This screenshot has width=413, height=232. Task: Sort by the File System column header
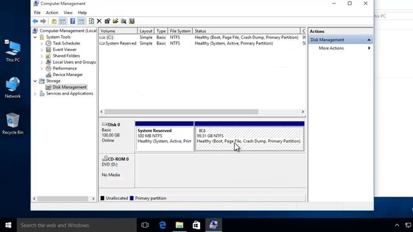(x=180, y=31)
